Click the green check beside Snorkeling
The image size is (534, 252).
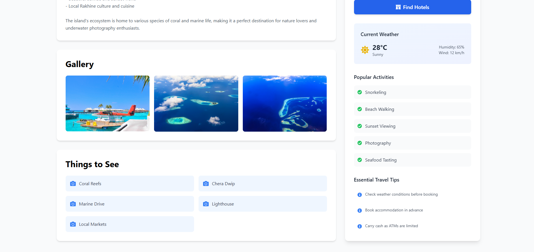pos(360,92)
